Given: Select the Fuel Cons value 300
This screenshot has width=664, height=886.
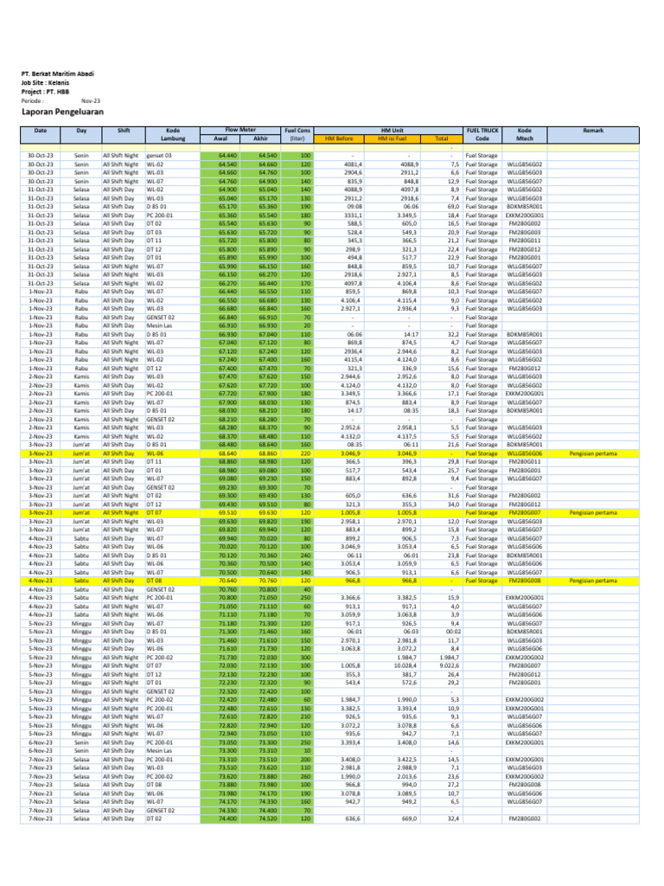Looking at the screenshot, I should pos(305,658).
